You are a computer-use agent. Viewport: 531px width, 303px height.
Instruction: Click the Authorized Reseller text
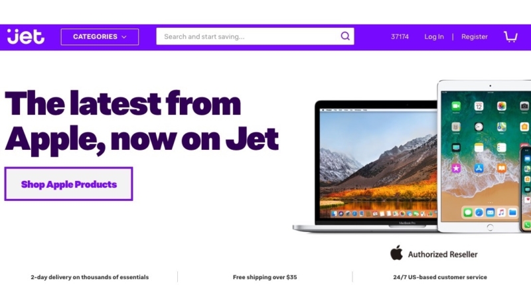click(443, 255)
